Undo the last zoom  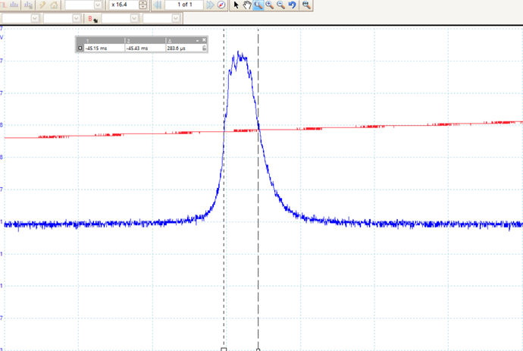pyautogui.click(x=292, y=5)
